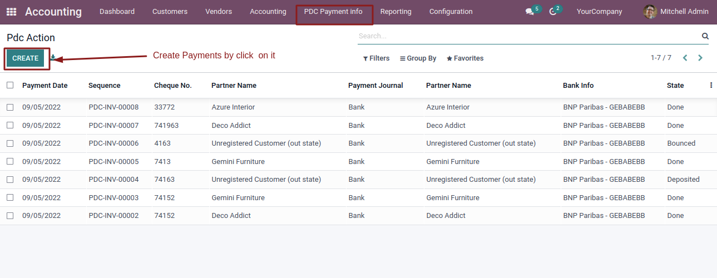Check the PDC-INV-00008 row checkbox
Image resolution: width=717 pixels, height=278 pixels.
[10, 107]
